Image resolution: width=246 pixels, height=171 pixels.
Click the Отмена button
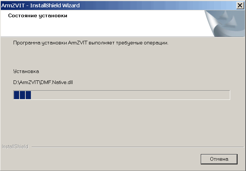pos(219,159)
